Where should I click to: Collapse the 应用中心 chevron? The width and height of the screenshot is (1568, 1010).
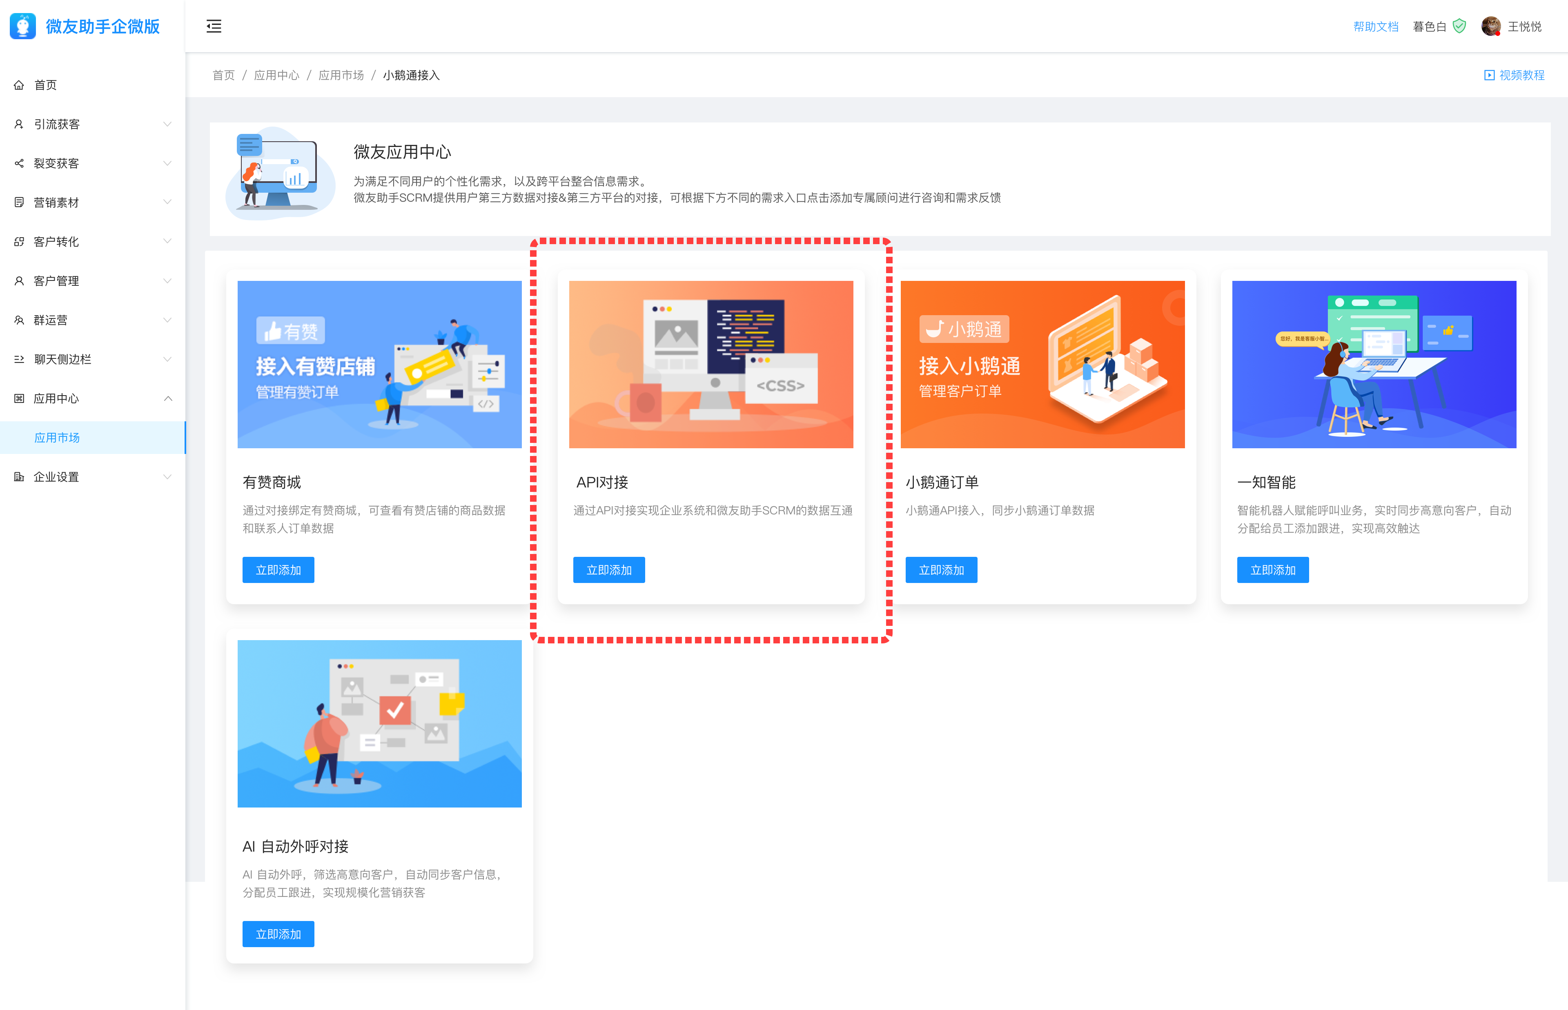coord(168,399)
